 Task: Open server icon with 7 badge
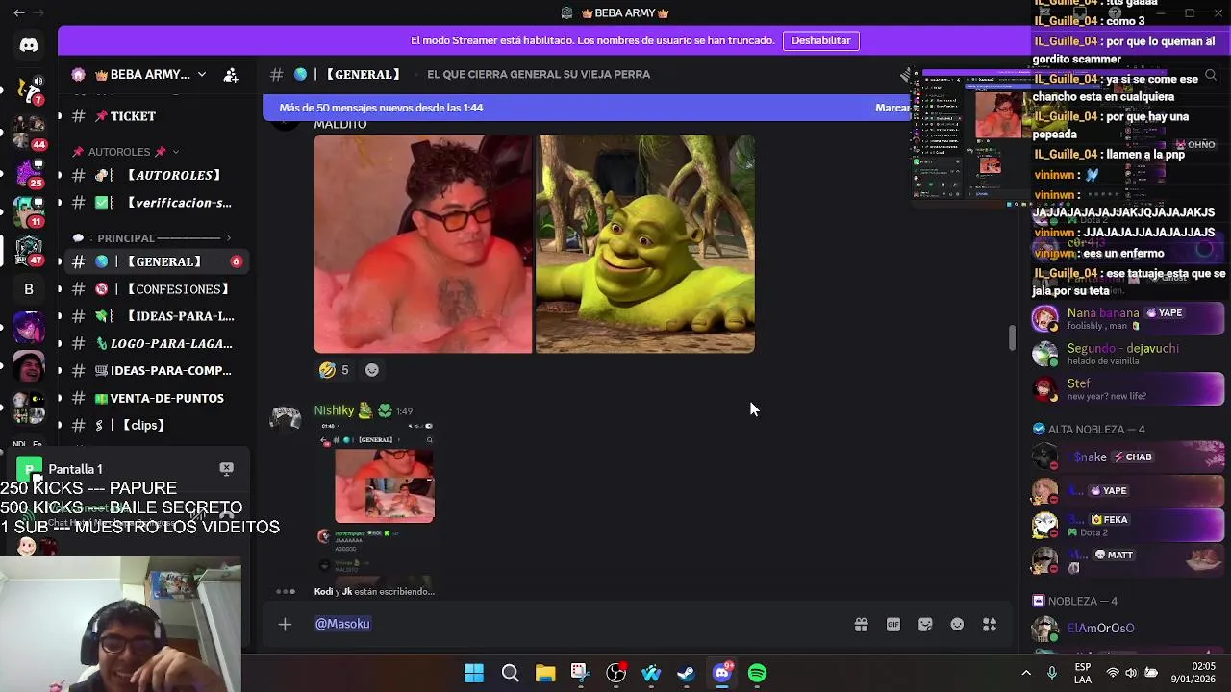[x=29, y=89]
